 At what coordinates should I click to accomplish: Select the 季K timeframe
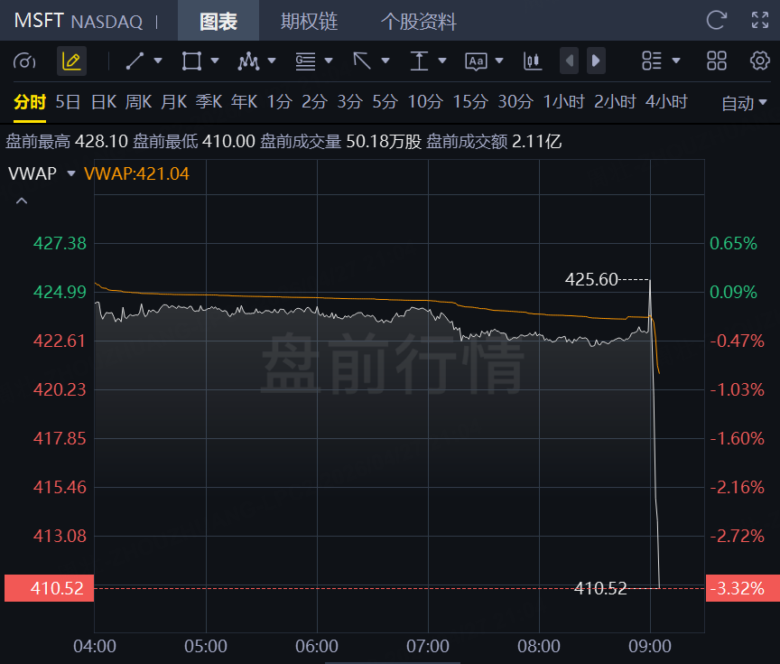209,102
